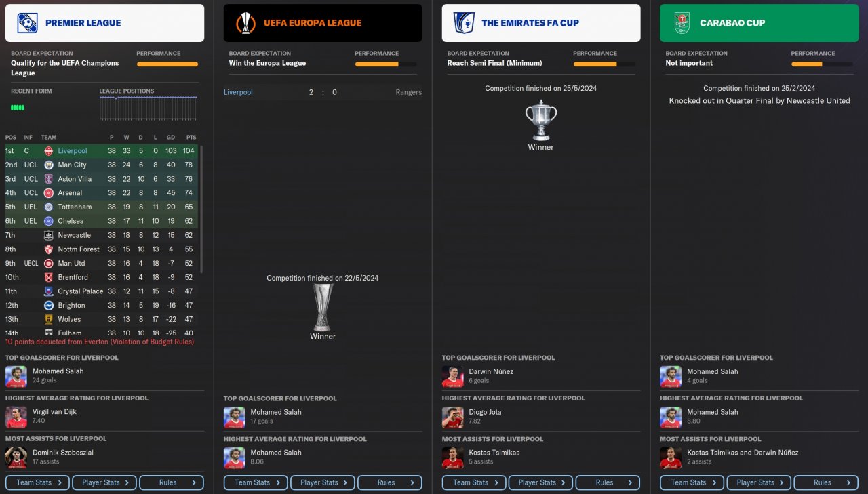The image size is (868, 494).
Task: Open Liverpool link in Europa League result
Action: 238,92
